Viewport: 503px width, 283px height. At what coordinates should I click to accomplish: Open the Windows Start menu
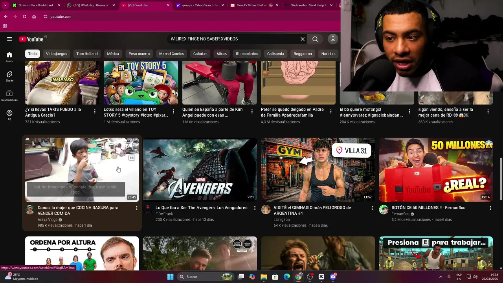tap(170, 277)
